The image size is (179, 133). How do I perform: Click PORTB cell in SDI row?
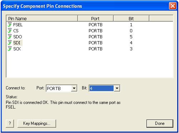[95, 43]
